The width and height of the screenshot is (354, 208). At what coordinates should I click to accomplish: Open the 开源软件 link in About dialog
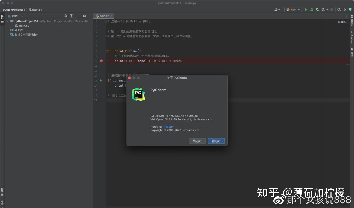168,127
